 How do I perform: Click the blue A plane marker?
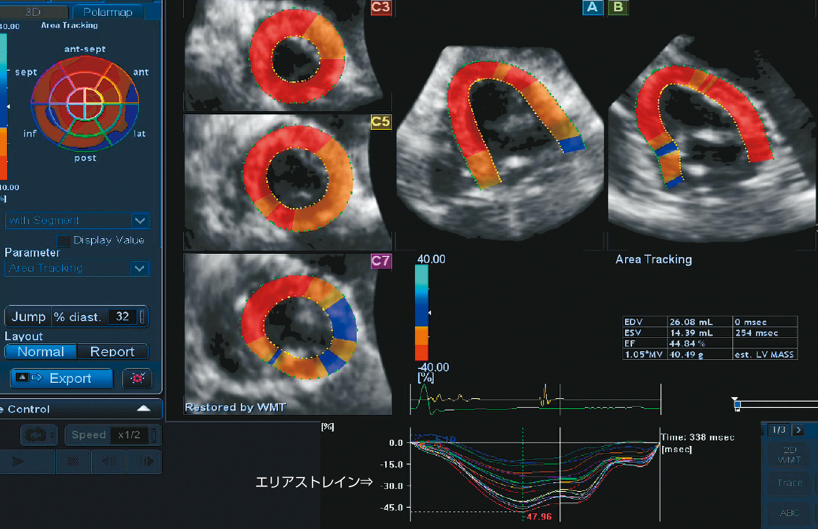coord(592,7)
